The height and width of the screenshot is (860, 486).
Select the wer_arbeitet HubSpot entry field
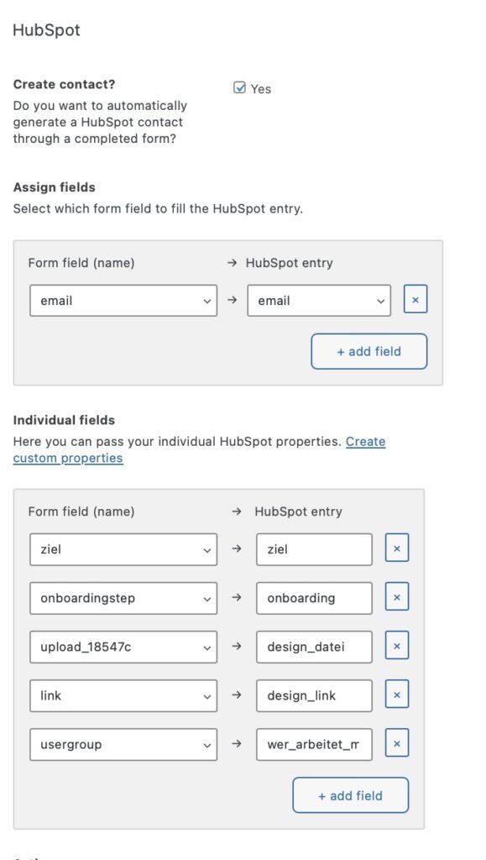pyautogui.click(x=314, y=743)
